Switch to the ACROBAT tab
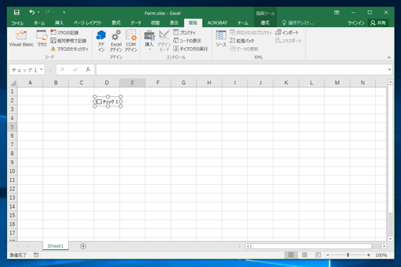This screenshot has width=401, height=267. 217,23
